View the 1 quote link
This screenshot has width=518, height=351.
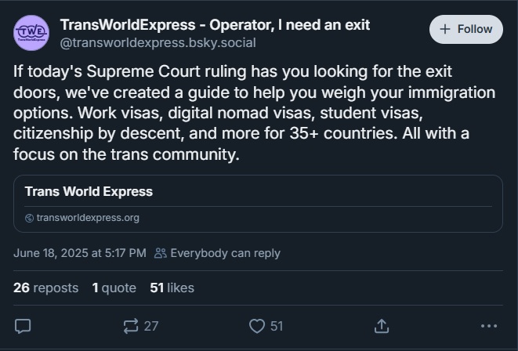114,288
